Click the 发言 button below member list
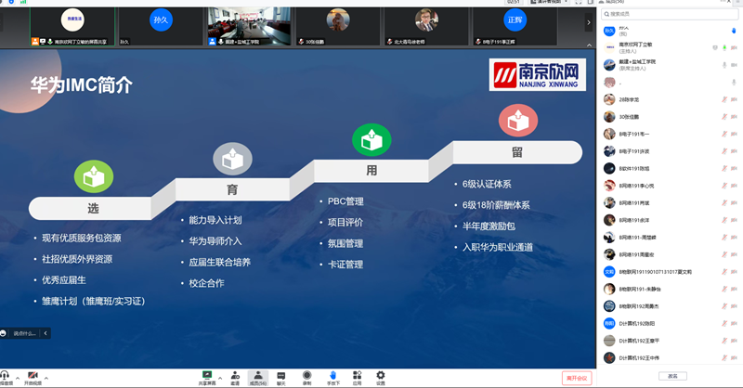 click(672, 376)
